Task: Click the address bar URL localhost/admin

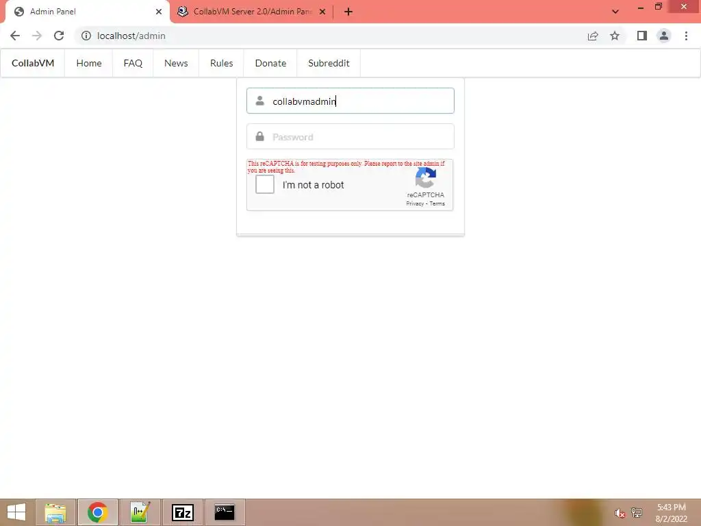Action: pyautogui.click(x=131, y=36)
